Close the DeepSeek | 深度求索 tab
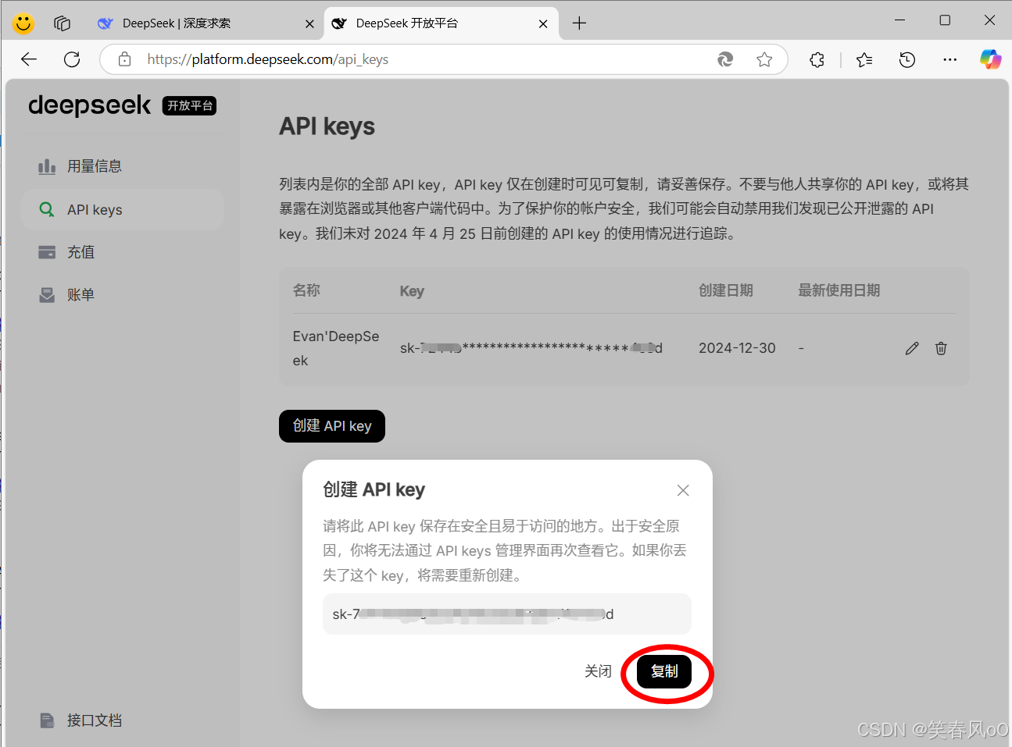The width and height of the screenshot is (1012, 747). 309,23
